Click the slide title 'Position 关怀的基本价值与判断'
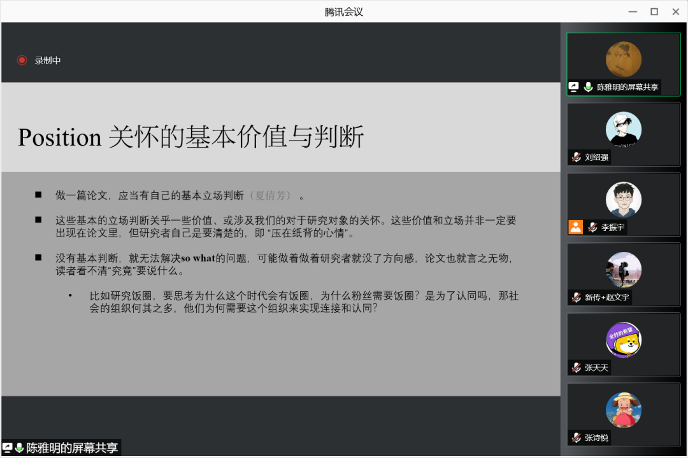 coord(191,137)
